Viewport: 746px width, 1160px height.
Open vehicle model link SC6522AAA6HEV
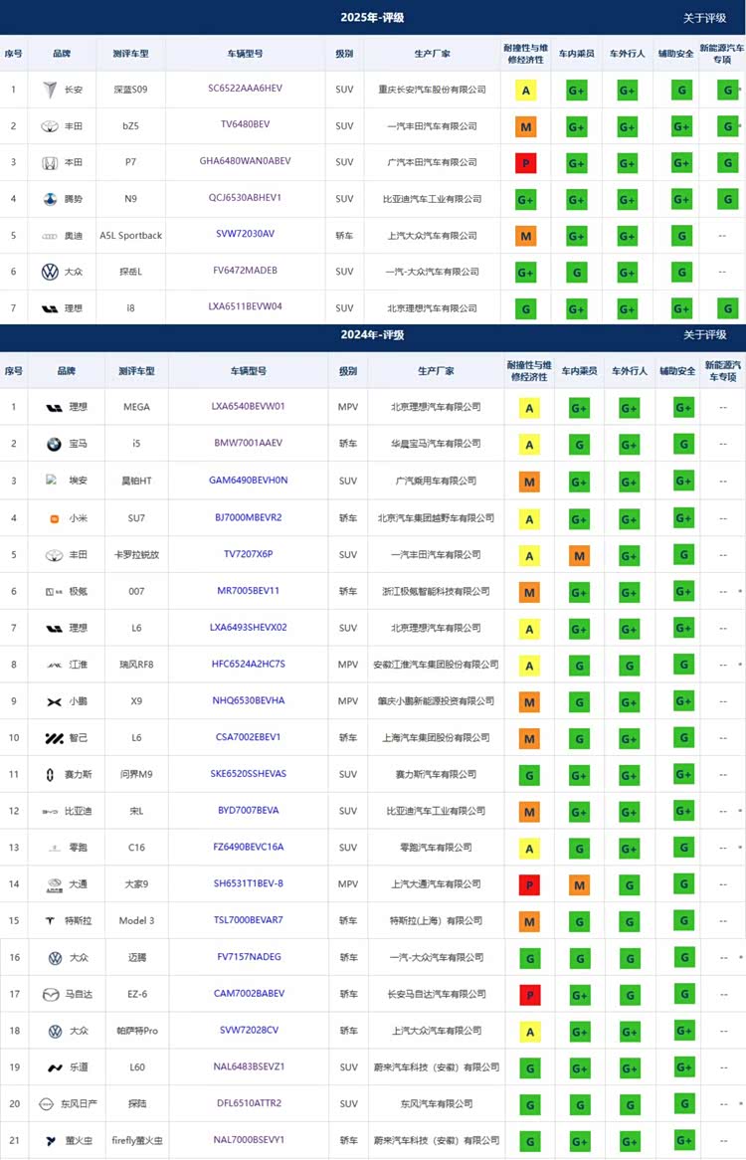click(245, 89)
